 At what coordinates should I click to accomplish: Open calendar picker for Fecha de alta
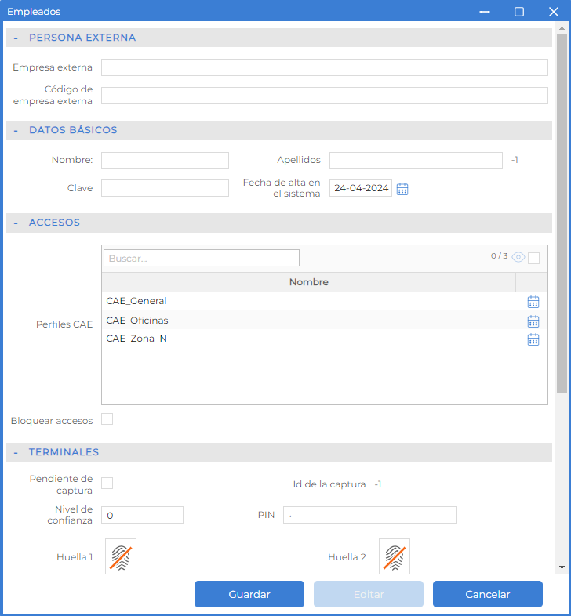pyautogui.click(x=402, y=189)
